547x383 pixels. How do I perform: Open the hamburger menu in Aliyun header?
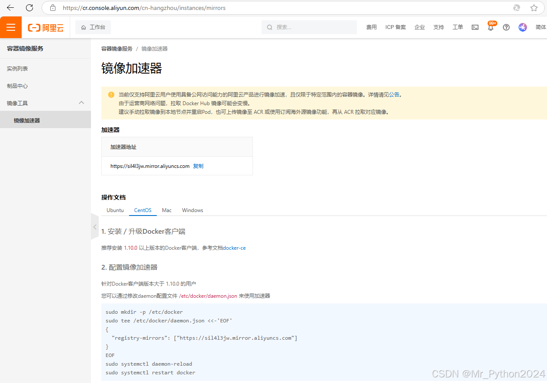tap(11, 27)
